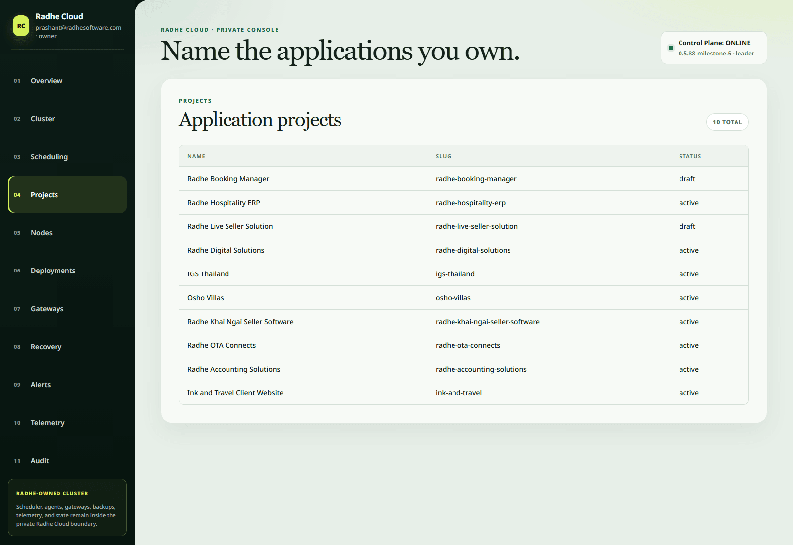Click the radhe-booking-manager slug
The height and width of the screenshot is (545, 793).
(476, 179)
